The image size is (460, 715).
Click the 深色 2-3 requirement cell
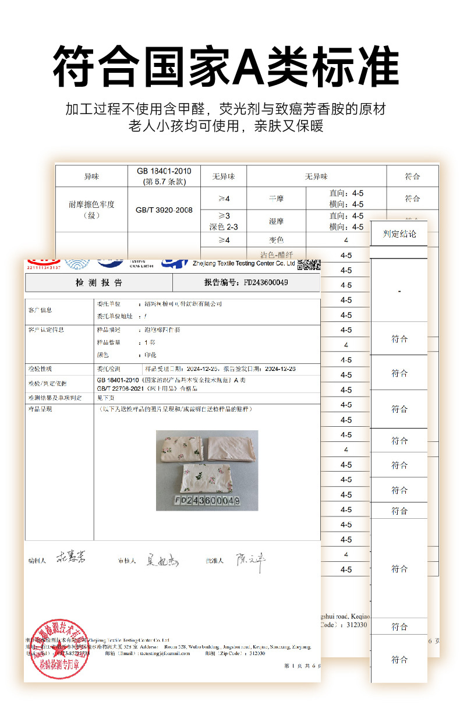224,226
